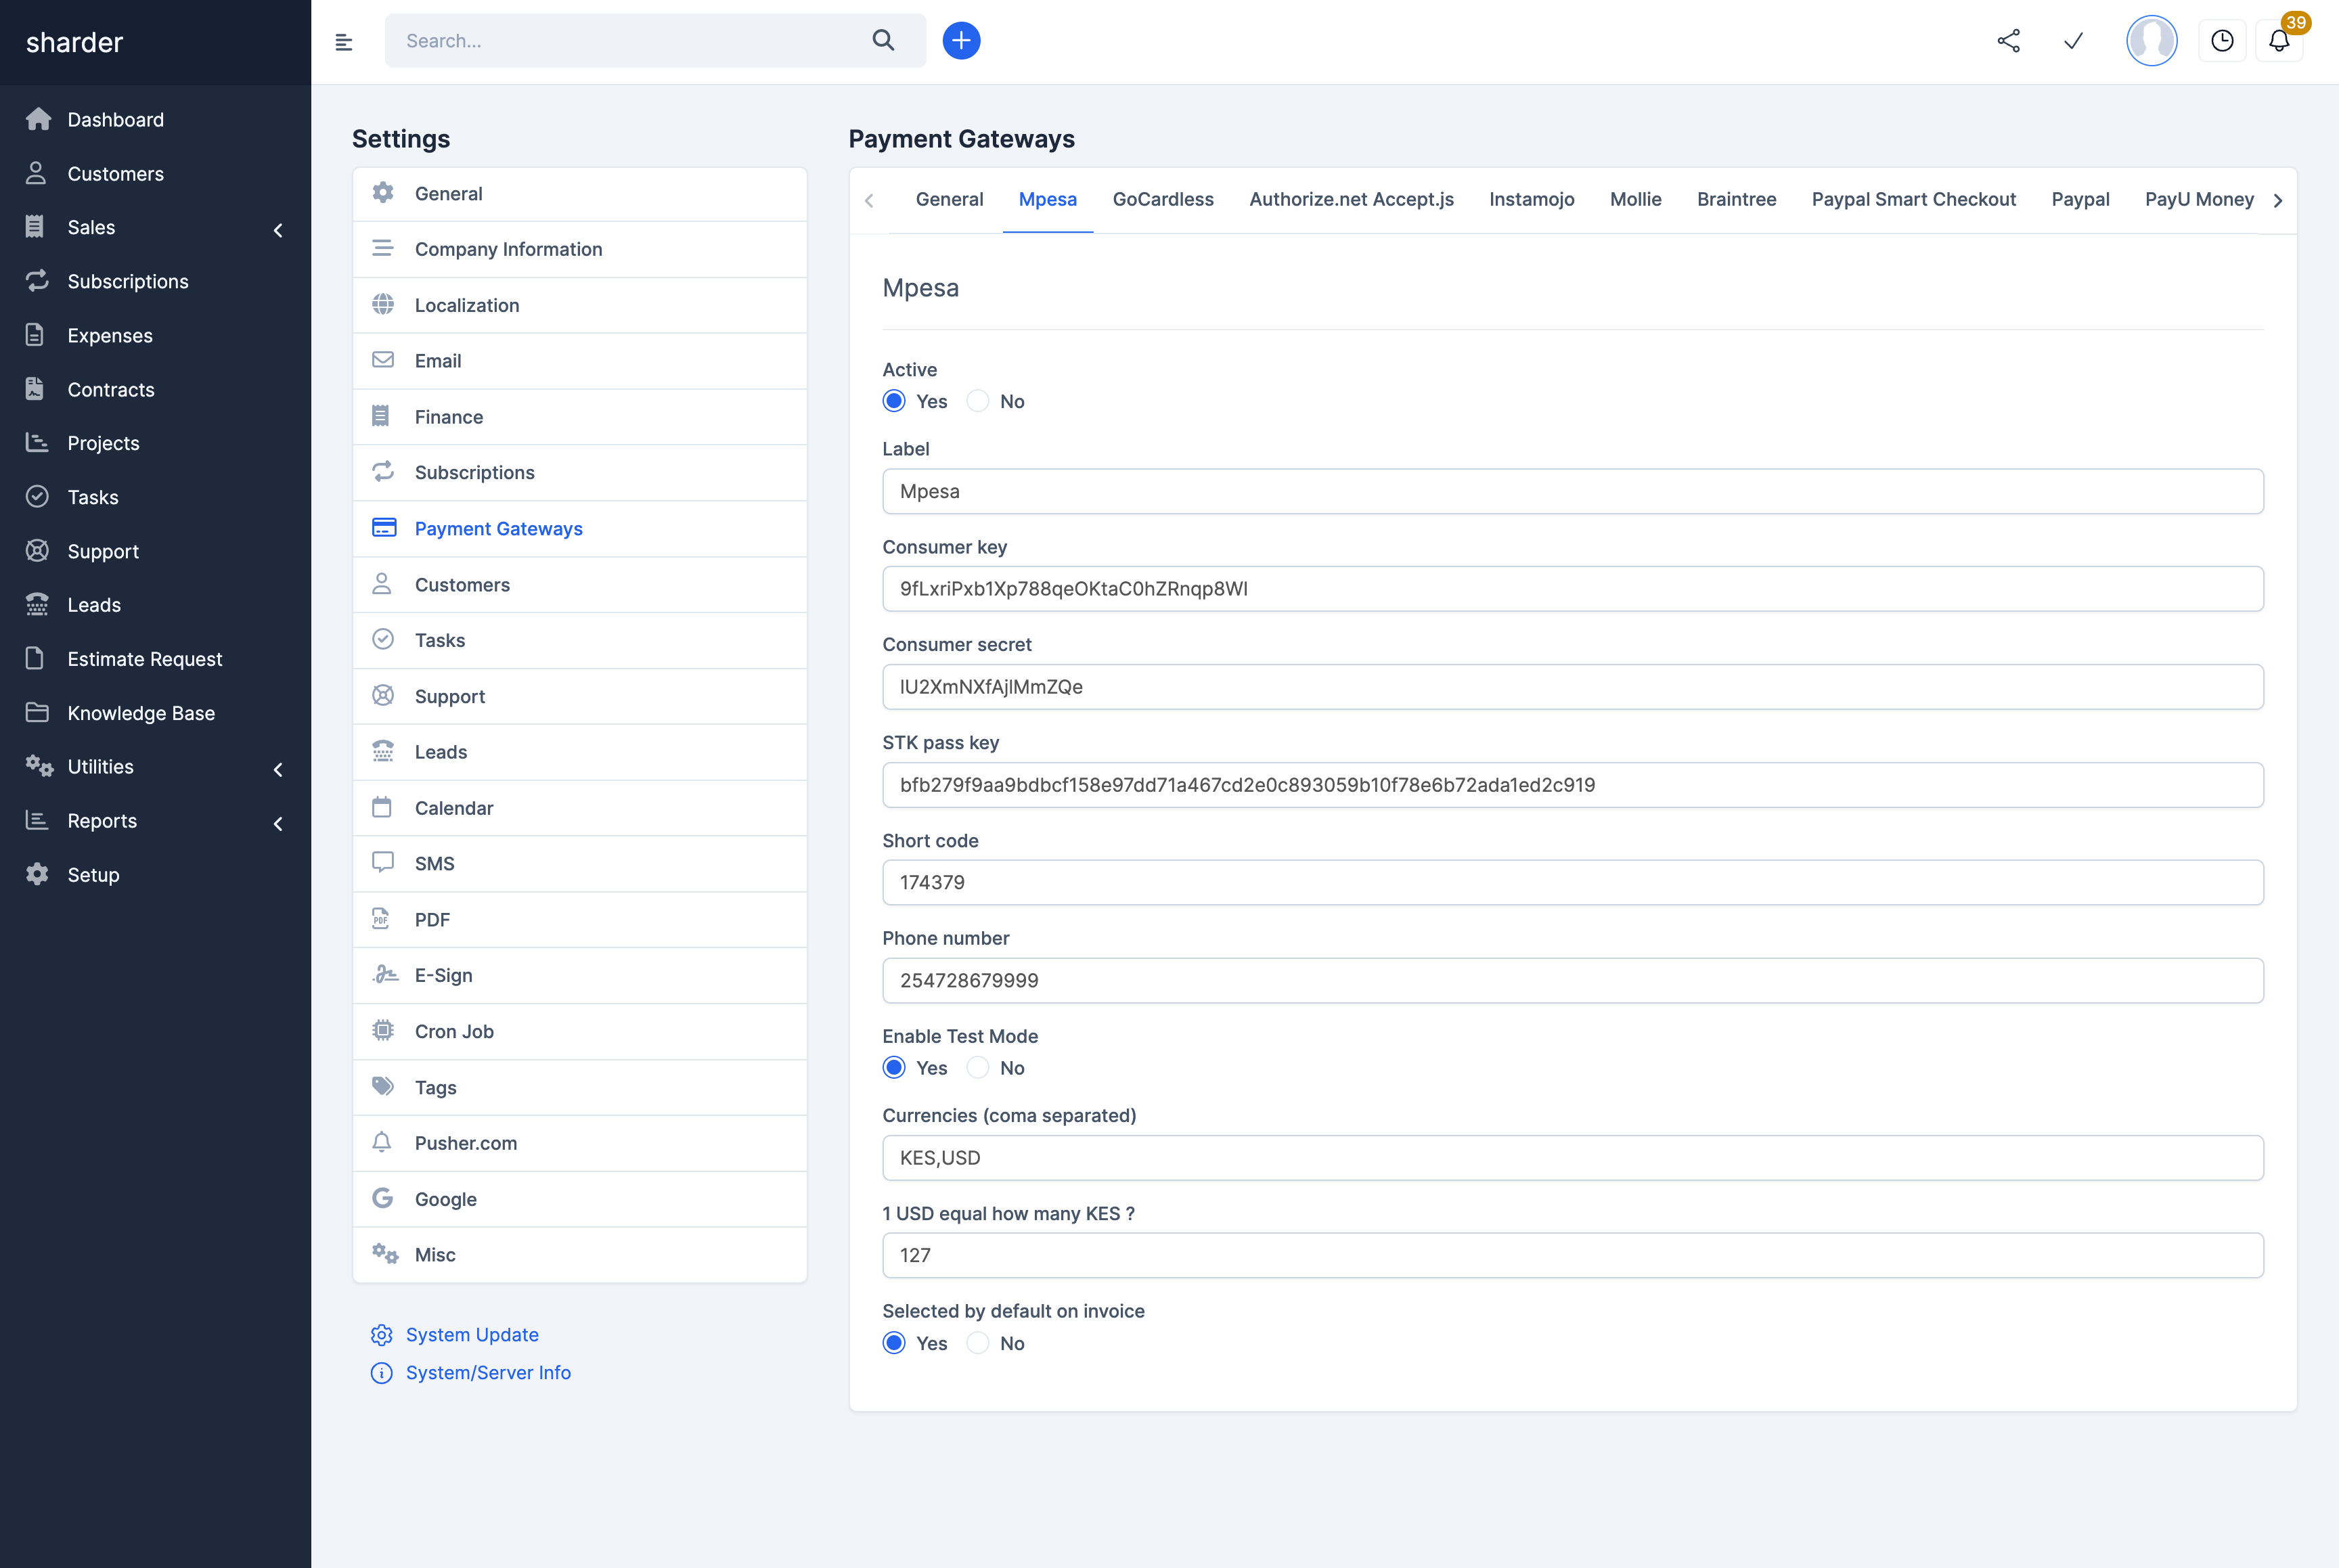The width and height of the screenshot is (2339, 1568).
Task: Toggle sidebar with hamburger menu icon
Action: click(343, 42)
